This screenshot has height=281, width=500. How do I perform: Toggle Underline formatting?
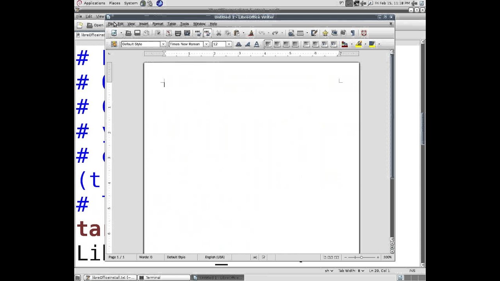coord(257,44)
